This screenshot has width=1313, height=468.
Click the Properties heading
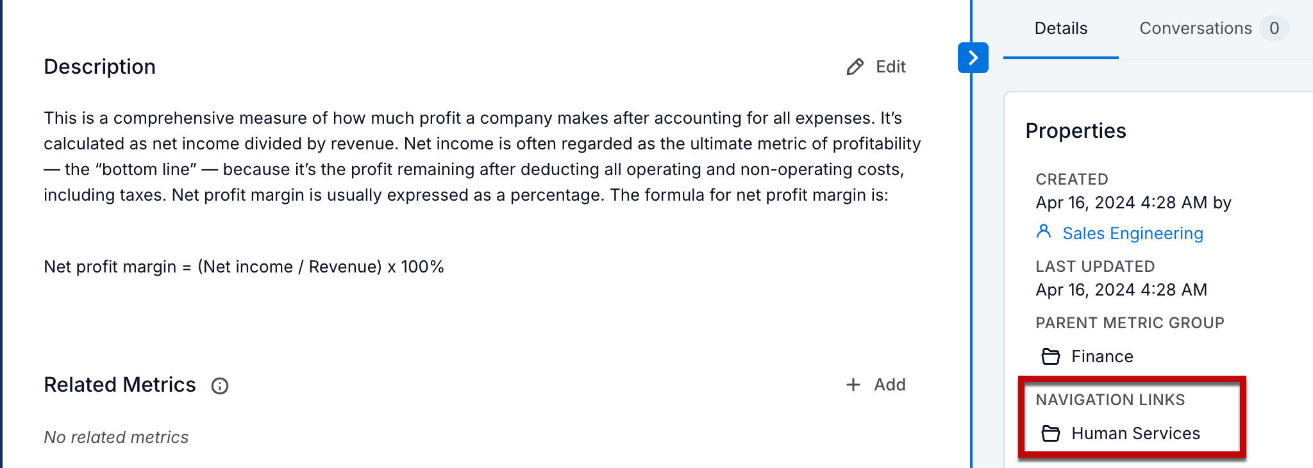pos(1075,131)
